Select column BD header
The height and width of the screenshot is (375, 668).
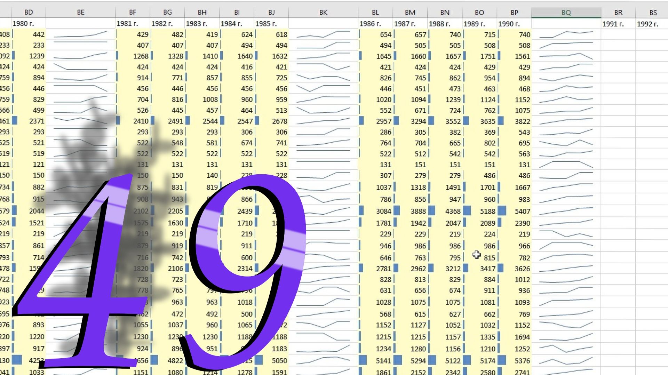[x=29, y=13]
